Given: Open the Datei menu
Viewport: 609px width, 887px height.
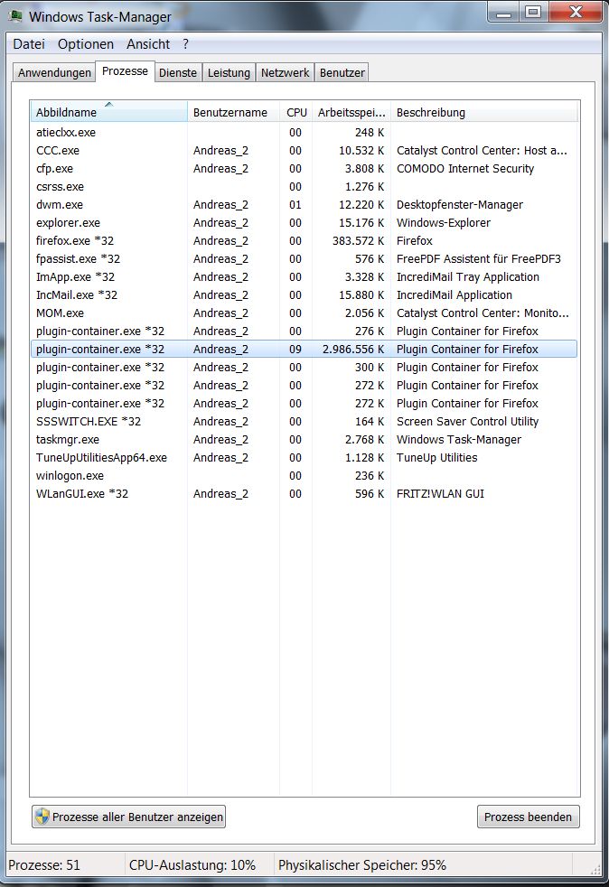Looking at the screenshot, I should coord(29,44).
